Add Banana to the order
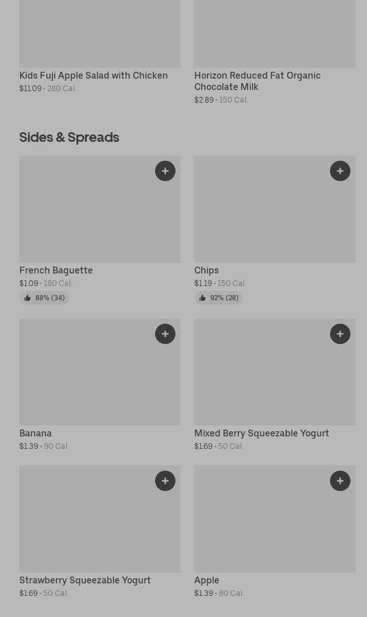This screenshot has width=367, height=617. click(165, 334)
